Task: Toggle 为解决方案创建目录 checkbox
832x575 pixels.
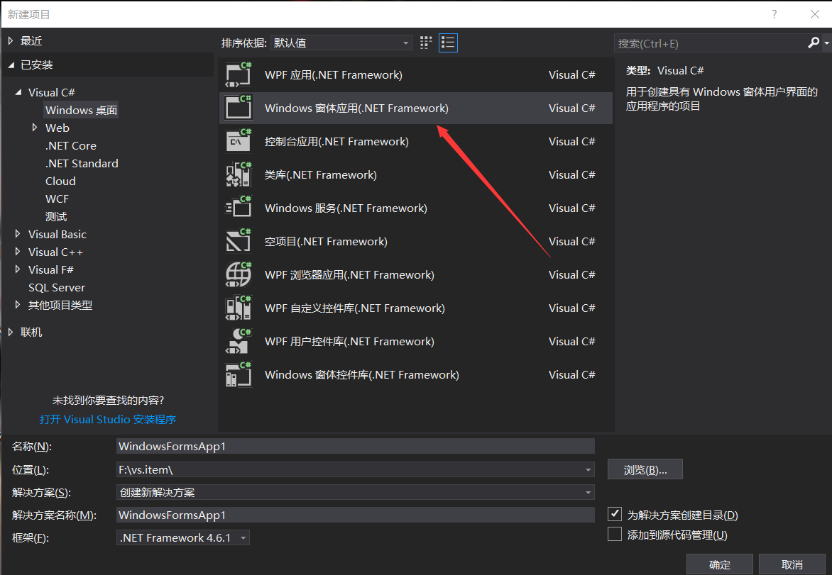Action: 615,514
